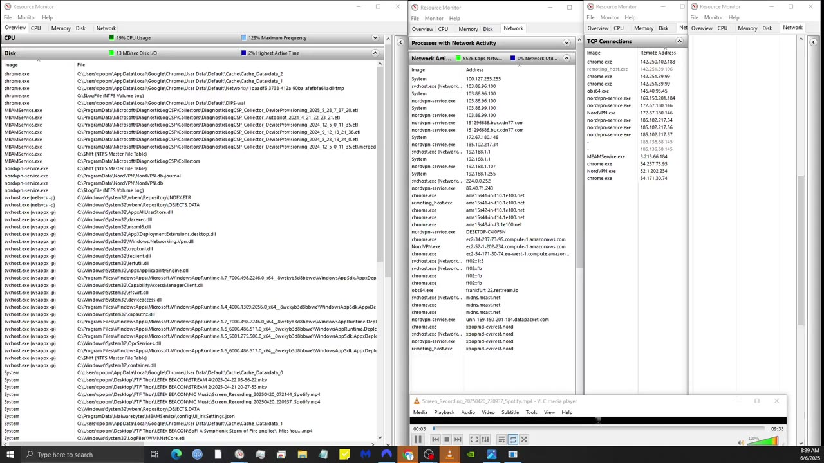The image size is (824, 463).
Task: Mute VLC using the speaker icon
Action: [741, 442]
